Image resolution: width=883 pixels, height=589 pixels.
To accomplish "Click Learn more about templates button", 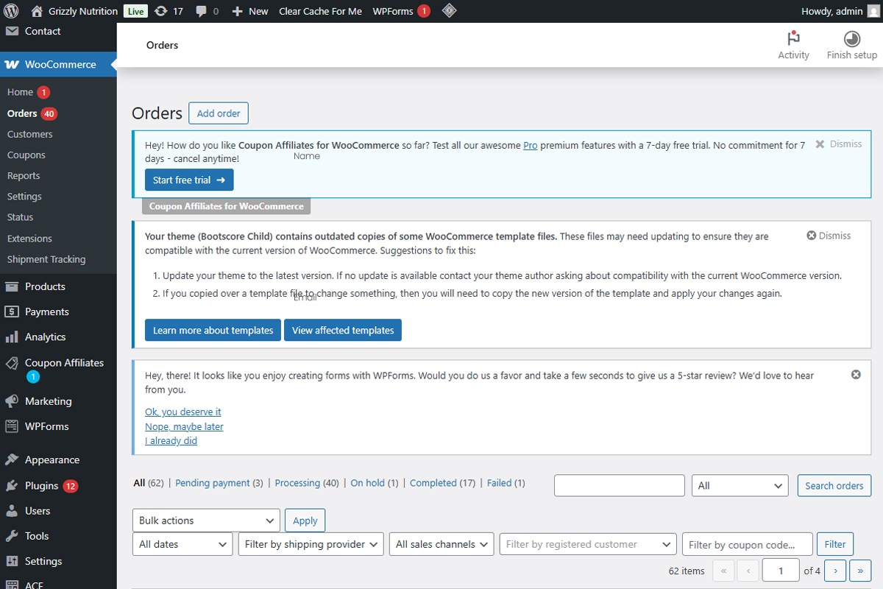I will tap(213, 330).
